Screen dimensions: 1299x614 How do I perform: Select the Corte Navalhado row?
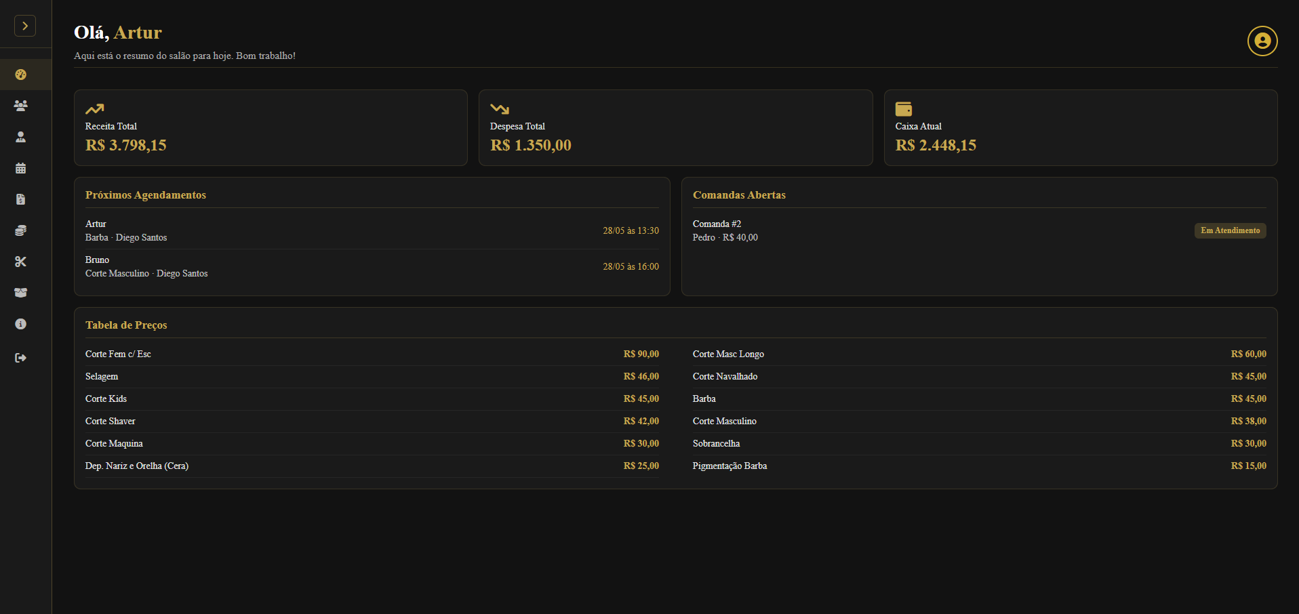(x=979, y=376)
